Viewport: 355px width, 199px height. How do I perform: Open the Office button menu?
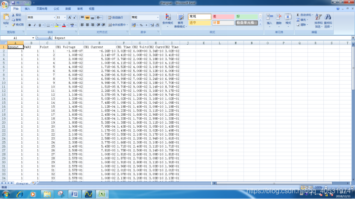[4, 5]
